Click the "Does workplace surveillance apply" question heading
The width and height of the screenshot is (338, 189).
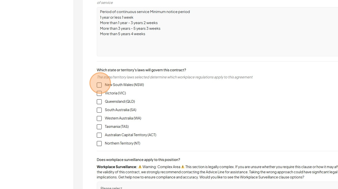(139, 160)
